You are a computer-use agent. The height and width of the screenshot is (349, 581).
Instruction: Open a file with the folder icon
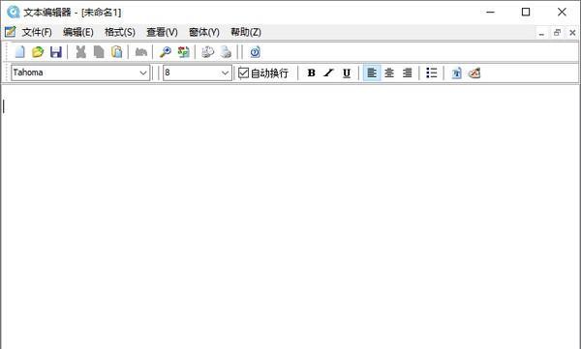[x=38, y=52]
